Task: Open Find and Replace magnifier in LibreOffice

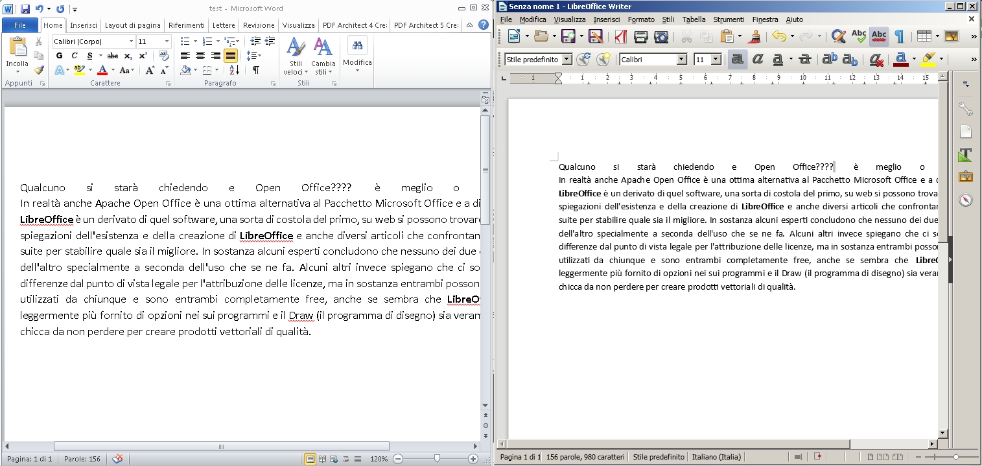Action: pyautogui.click(x=838, y=36)
